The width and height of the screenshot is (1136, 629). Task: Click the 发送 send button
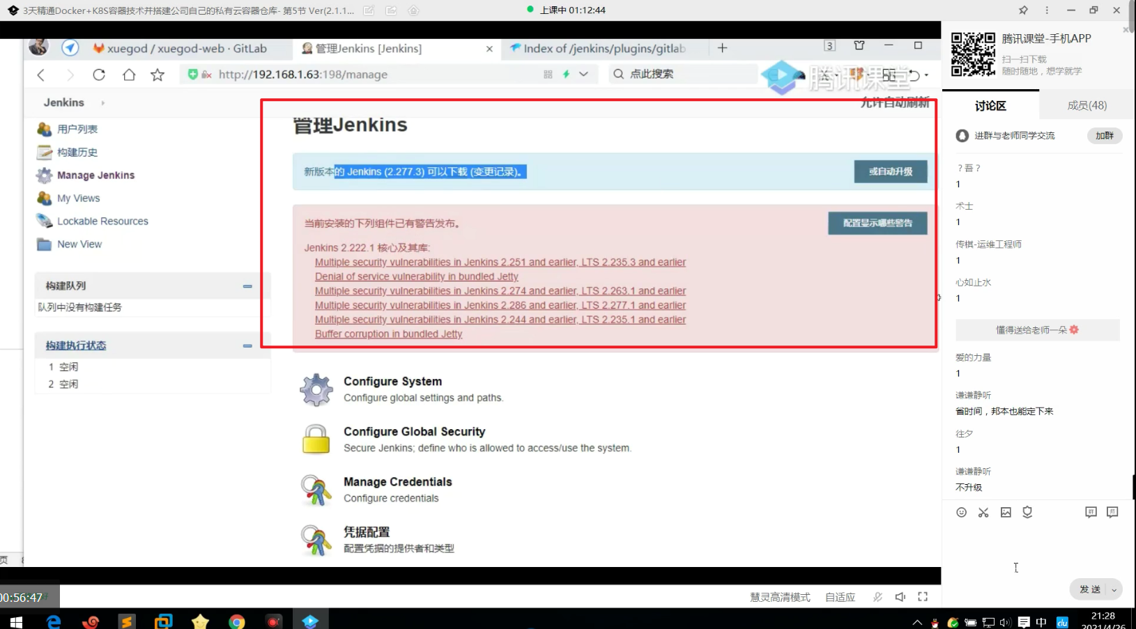(1089, 589)
